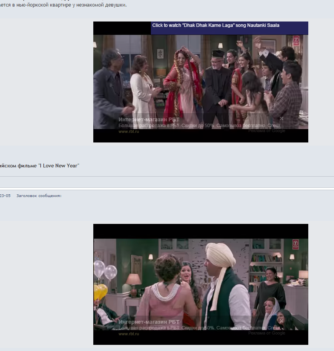Viewport: 334px width, 351px height.
Task: Click "Реклама от Google" on turbaned man video
Action: (x=267, y=333)
